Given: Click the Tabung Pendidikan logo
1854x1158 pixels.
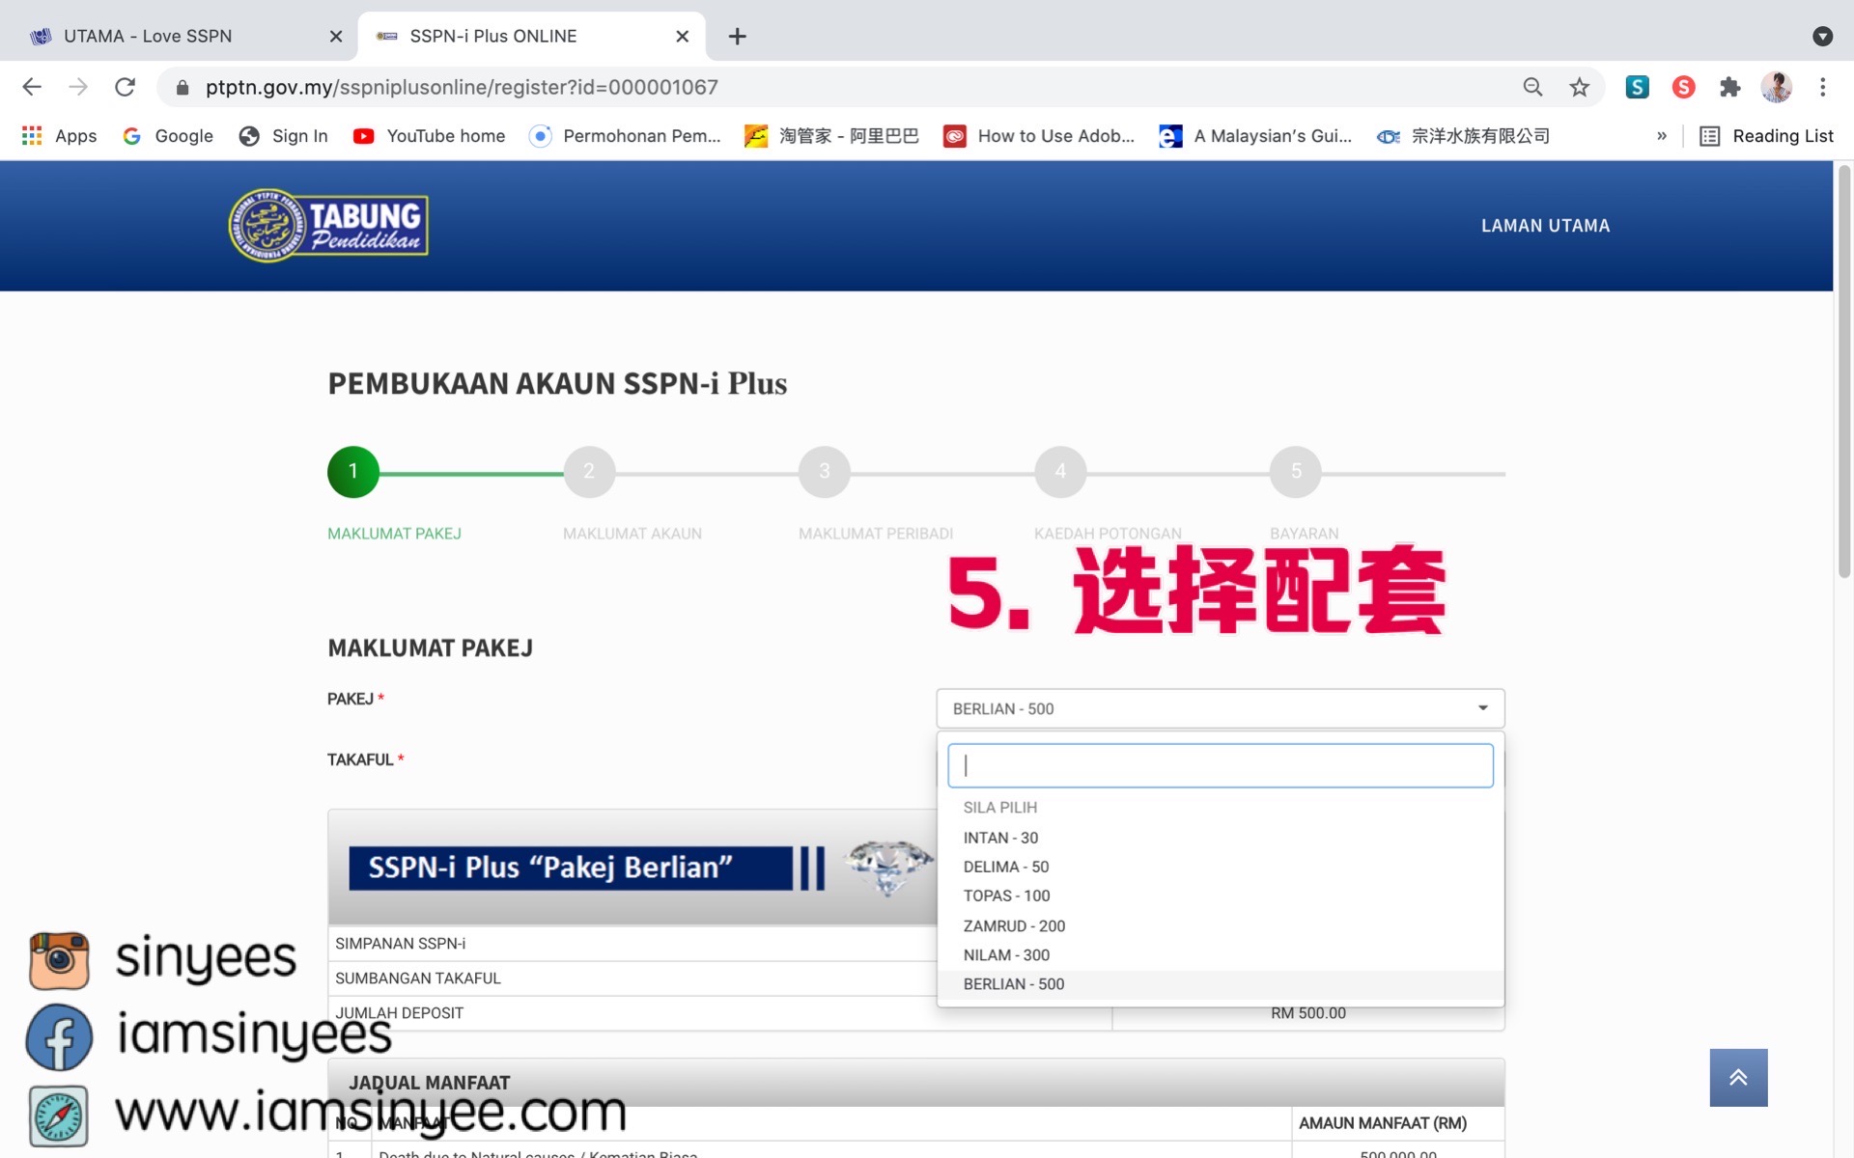Looking at the screenshot, I should coord(328,226).
